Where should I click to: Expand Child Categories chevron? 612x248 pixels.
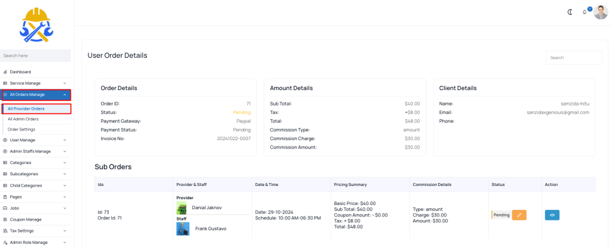pos(65,186)
